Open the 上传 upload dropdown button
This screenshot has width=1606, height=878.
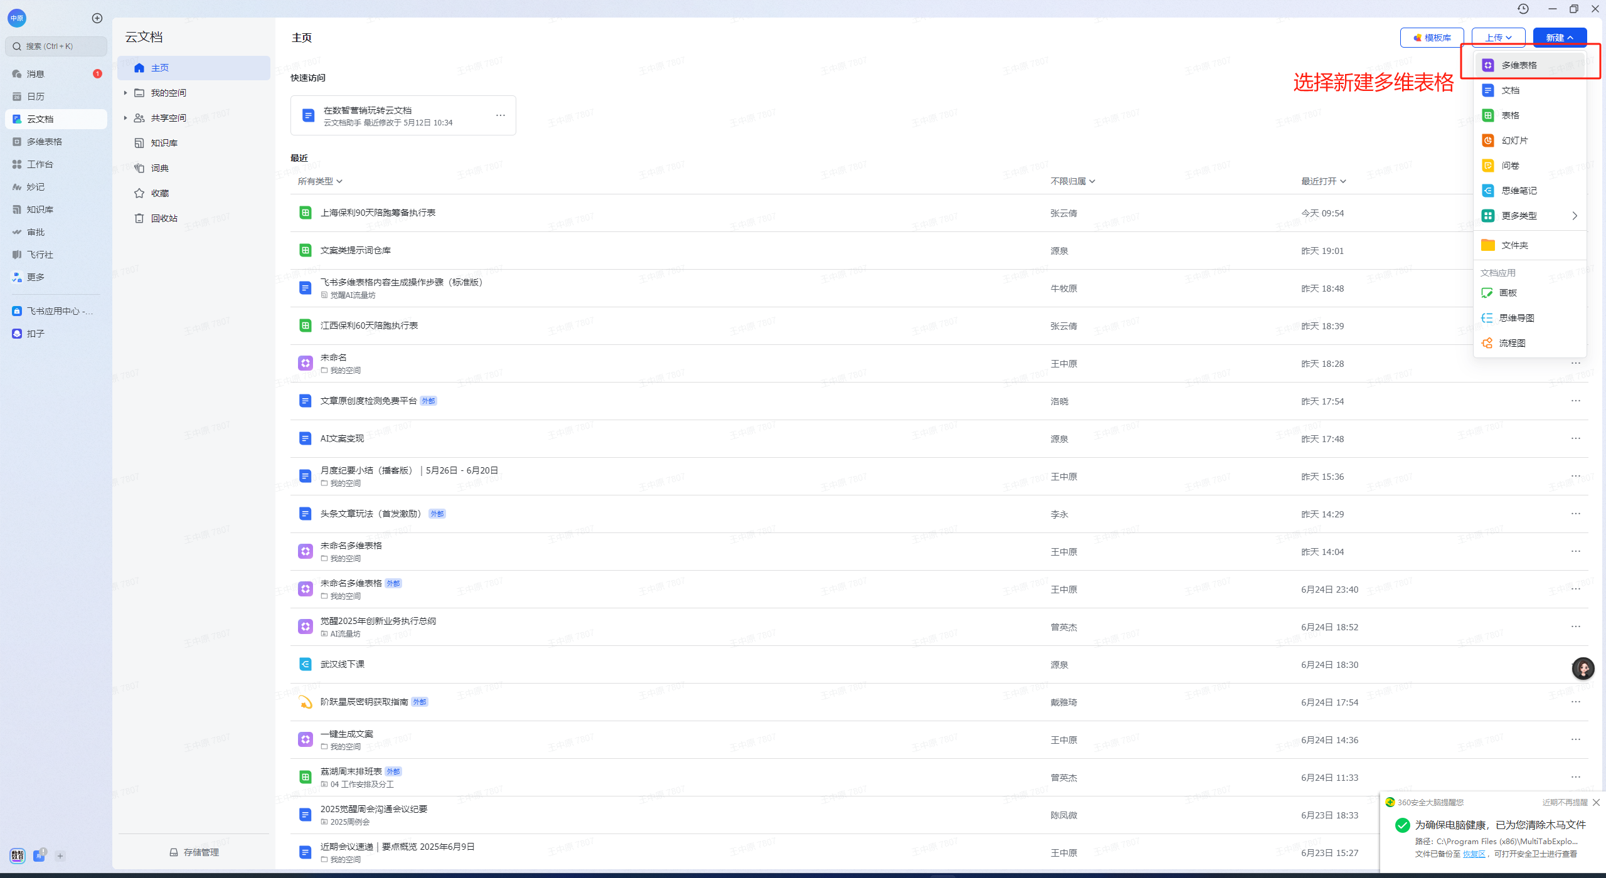tap(1497, 38)
